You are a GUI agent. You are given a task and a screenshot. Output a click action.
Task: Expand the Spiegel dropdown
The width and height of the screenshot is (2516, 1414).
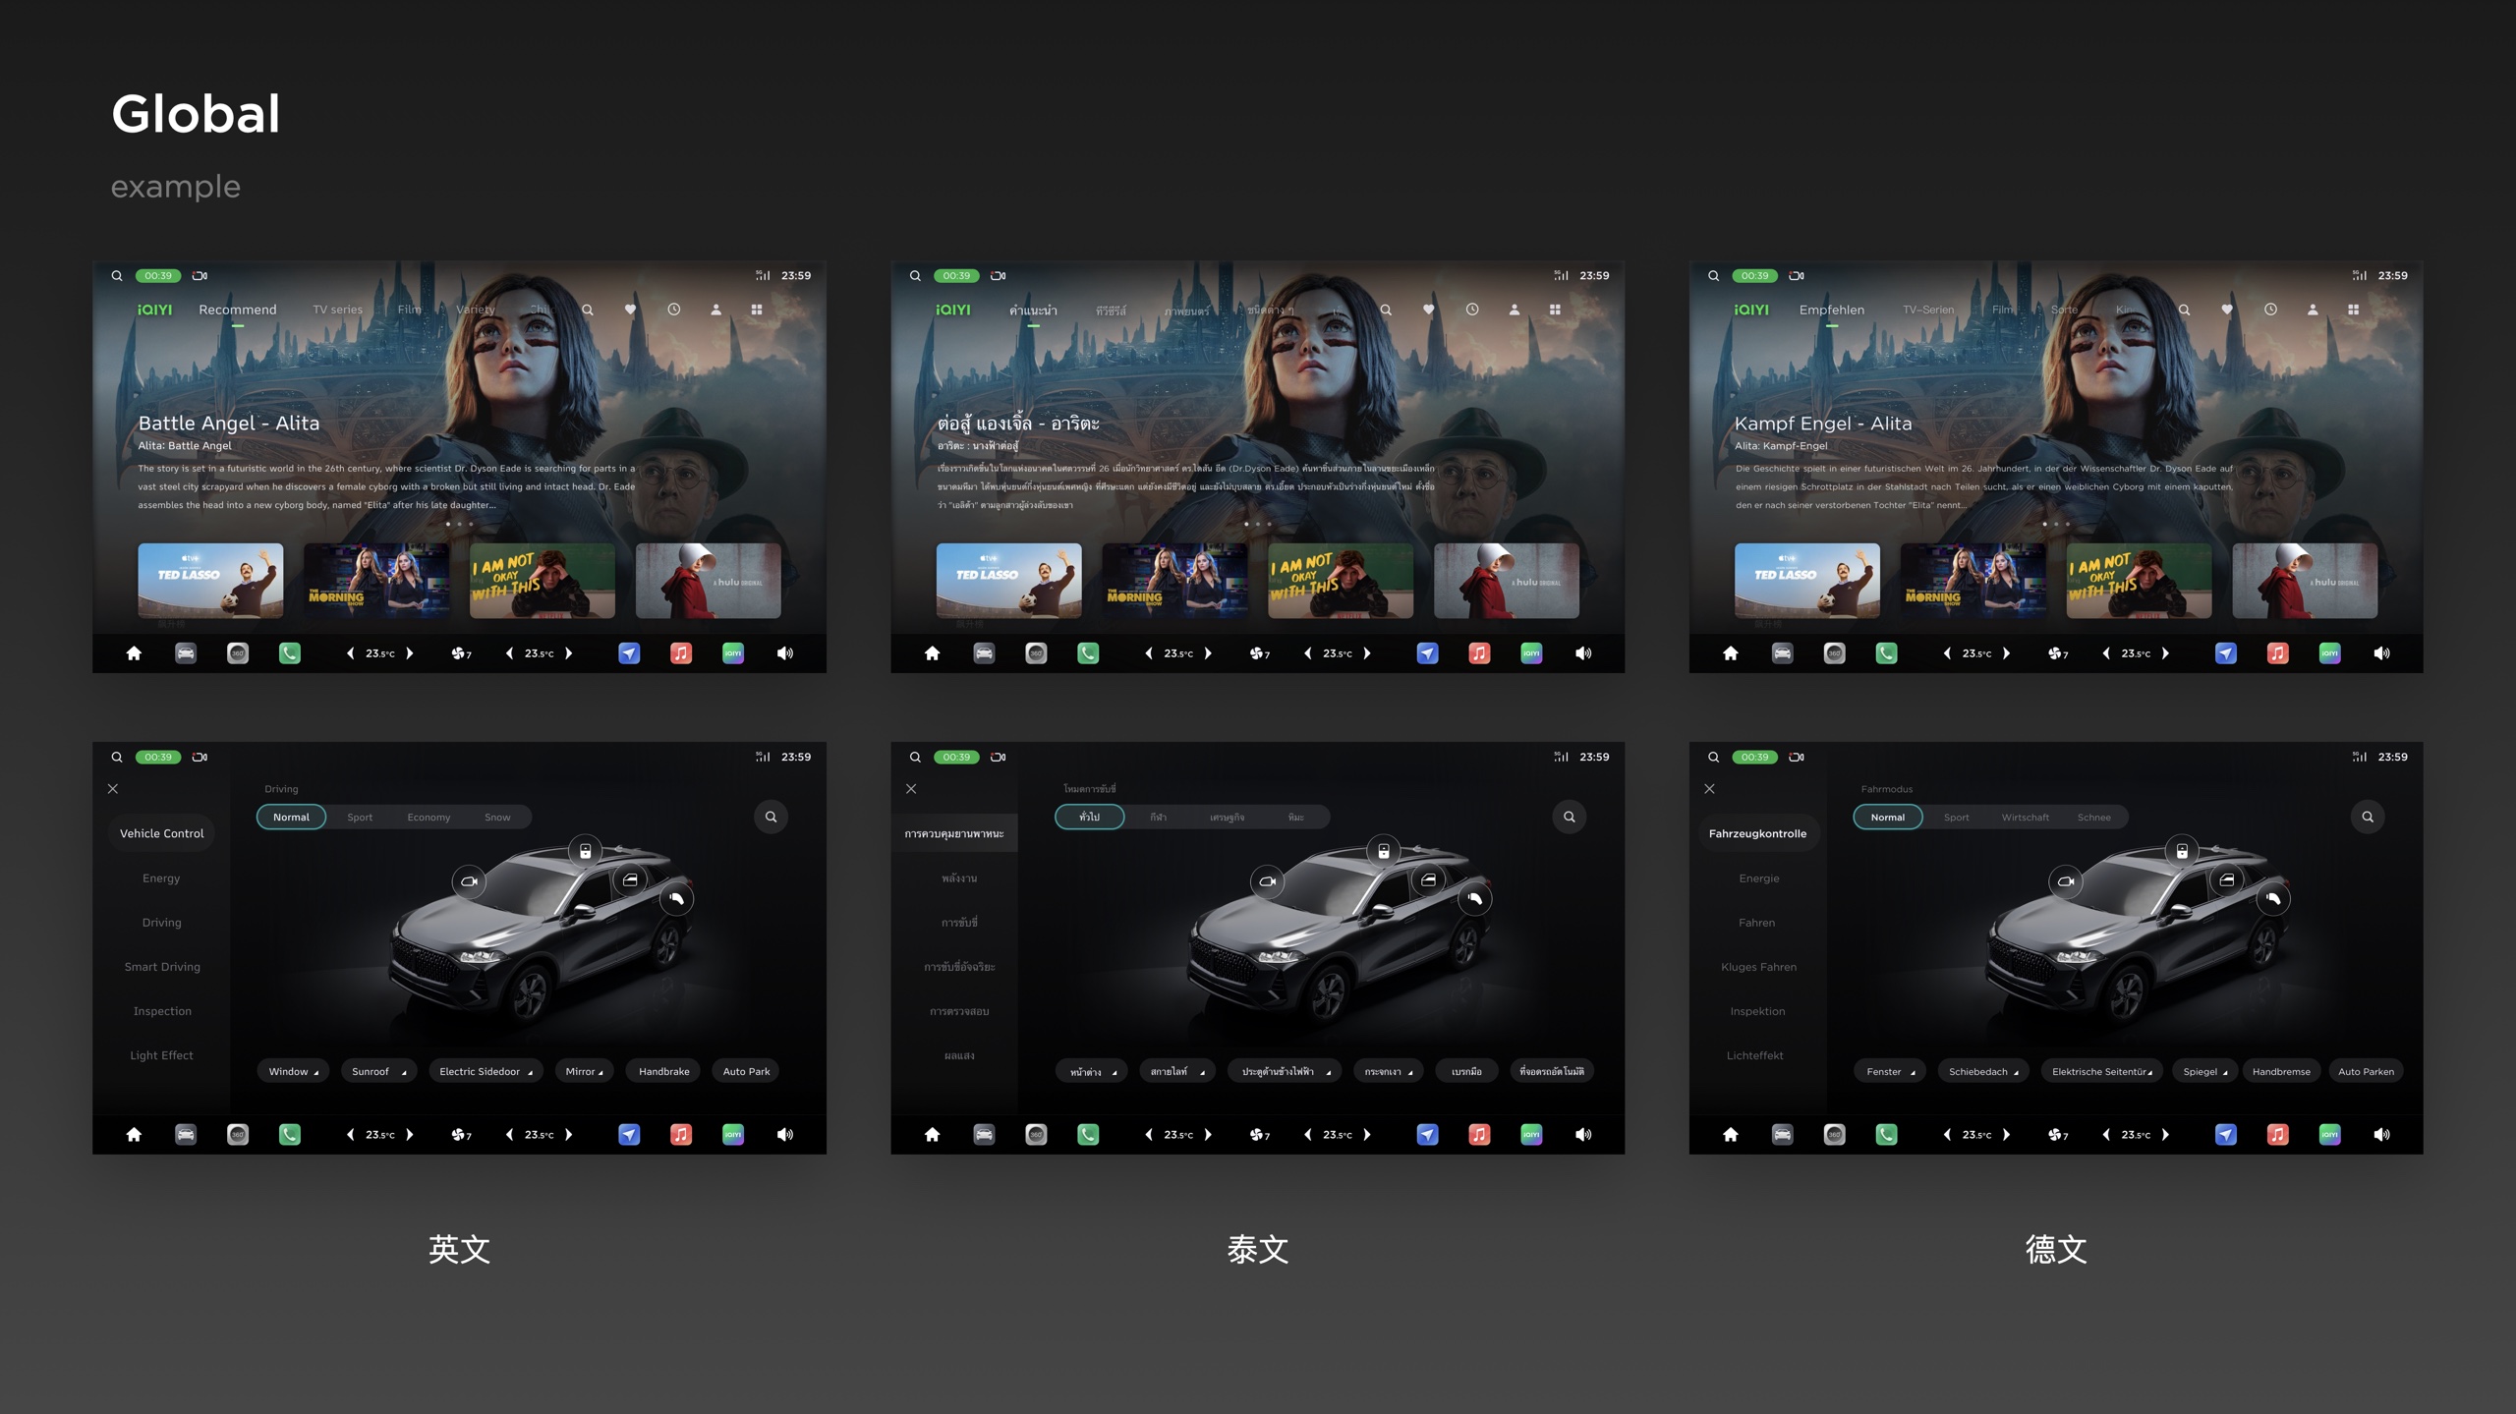2204,1071
